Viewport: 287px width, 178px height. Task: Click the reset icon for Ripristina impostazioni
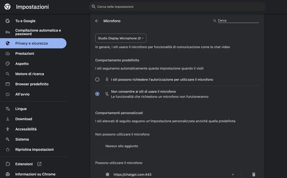pyautogui.click(x=8, y=149)
